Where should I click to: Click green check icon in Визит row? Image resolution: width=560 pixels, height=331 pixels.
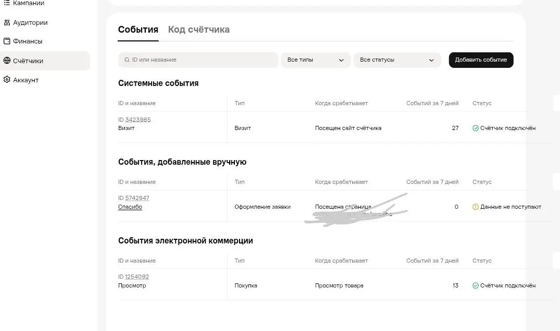tap(475, 128)
